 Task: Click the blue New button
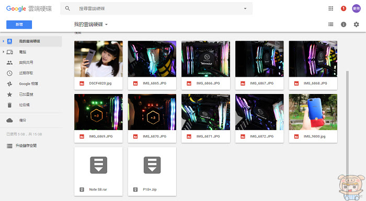[19, 25]
